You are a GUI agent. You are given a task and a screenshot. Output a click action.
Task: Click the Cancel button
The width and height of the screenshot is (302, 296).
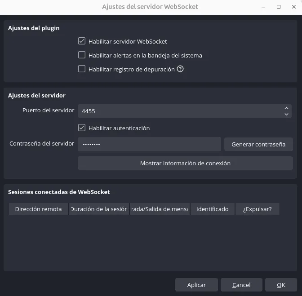point(241,285)
